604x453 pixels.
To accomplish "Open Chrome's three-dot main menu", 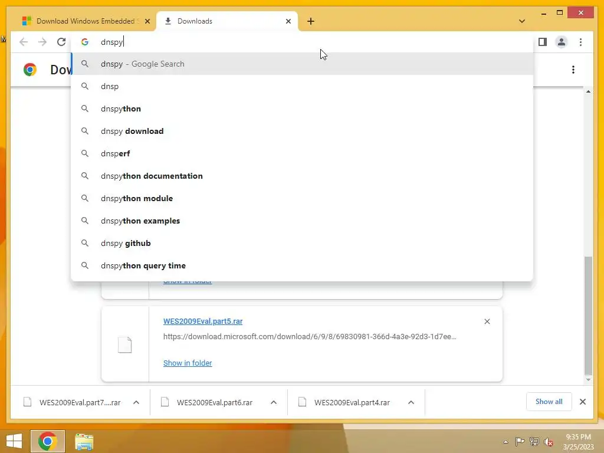I will coord(580,42).
